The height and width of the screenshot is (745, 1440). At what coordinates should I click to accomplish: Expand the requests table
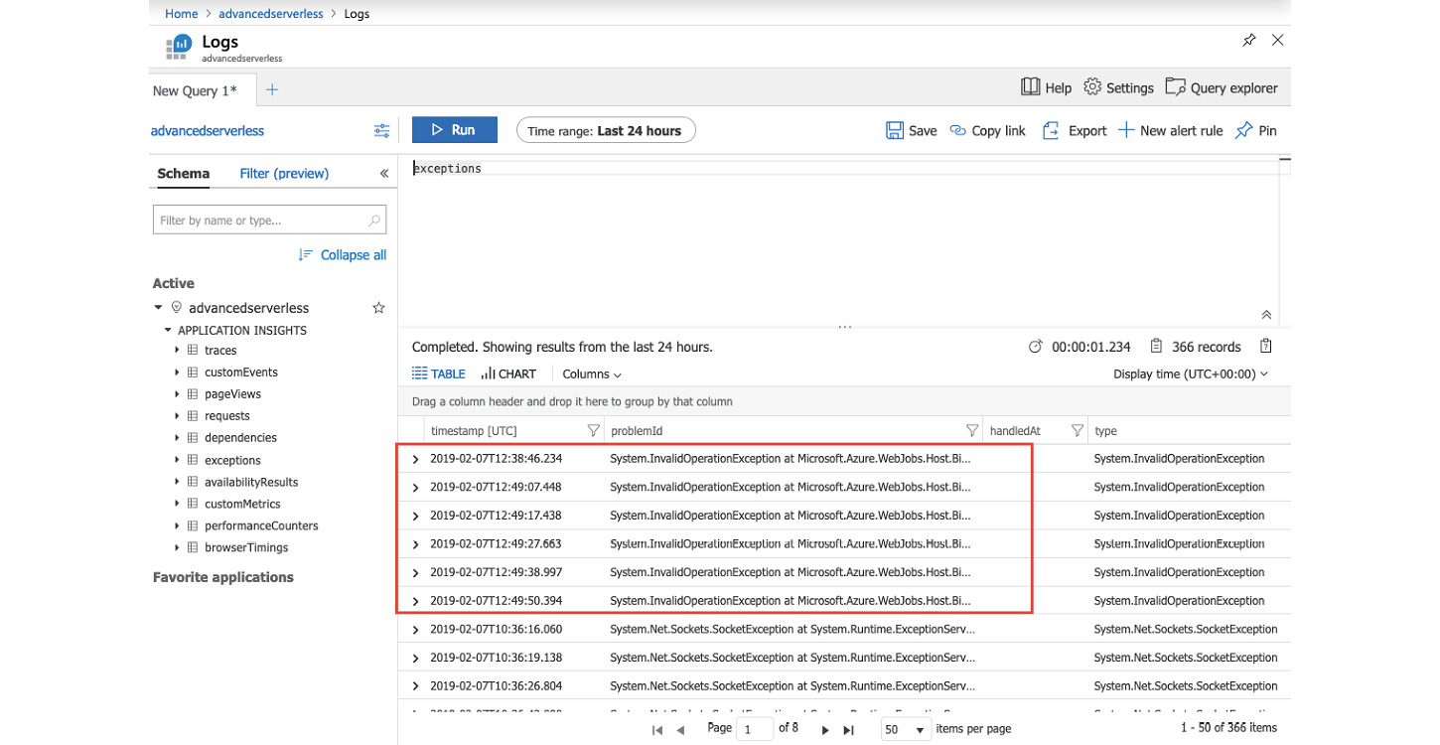click(178, 415)
